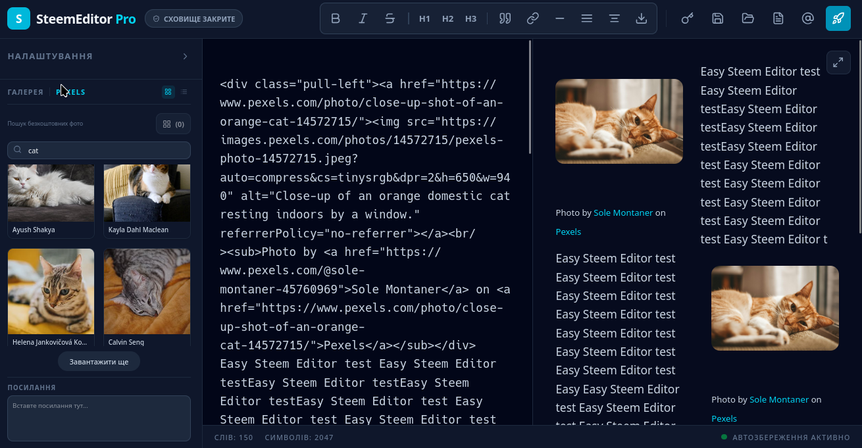Click the second orange cat preview image

(775, 308)
